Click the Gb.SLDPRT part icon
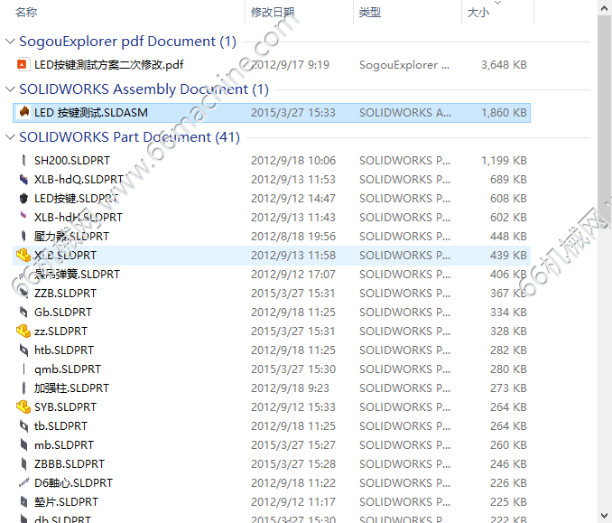 click(x=23, y=312)
